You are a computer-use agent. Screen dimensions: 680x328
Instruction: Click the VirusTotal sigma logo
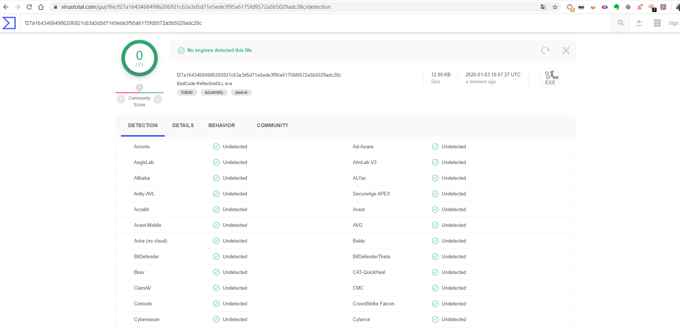[9, 23]
